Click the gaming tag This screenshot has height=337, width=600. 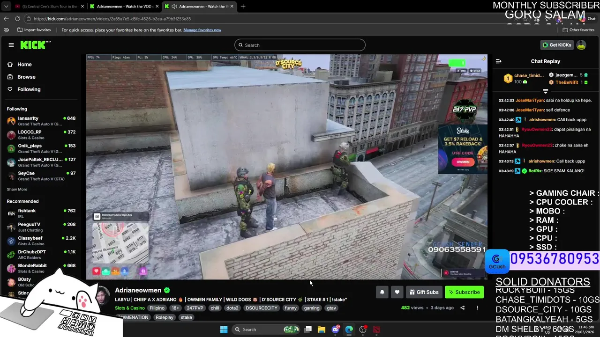coord(312,308)
